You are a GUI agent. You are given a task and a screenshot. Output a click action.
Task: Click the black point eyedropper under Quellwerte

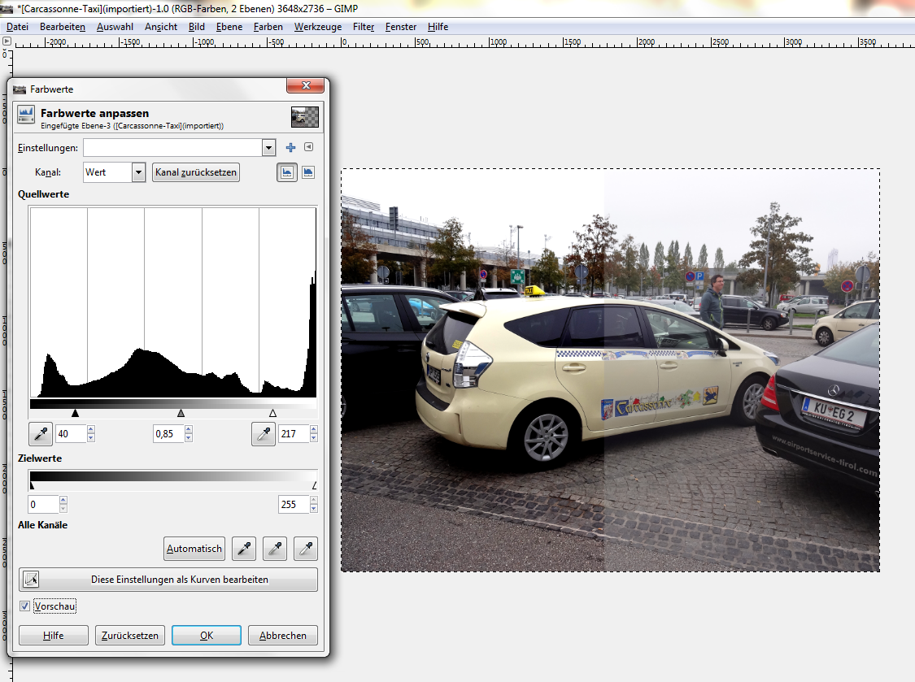41,435
